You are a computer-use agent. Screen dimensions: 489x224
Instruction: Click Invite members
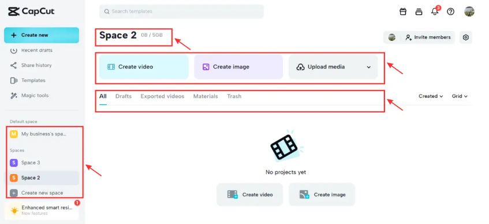(x=428, y=37)
